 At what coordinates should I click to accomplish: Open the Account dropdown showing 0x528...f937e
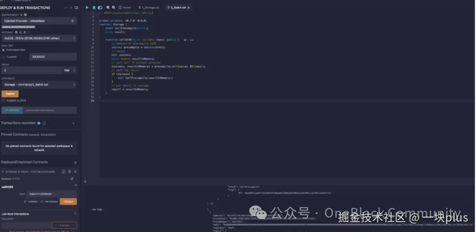click(x=39, y=38)
